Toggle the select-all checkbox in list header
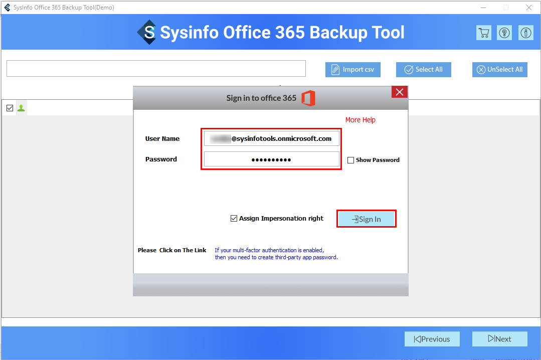This screenshot has height=360, width=541. tap(10, 108)
